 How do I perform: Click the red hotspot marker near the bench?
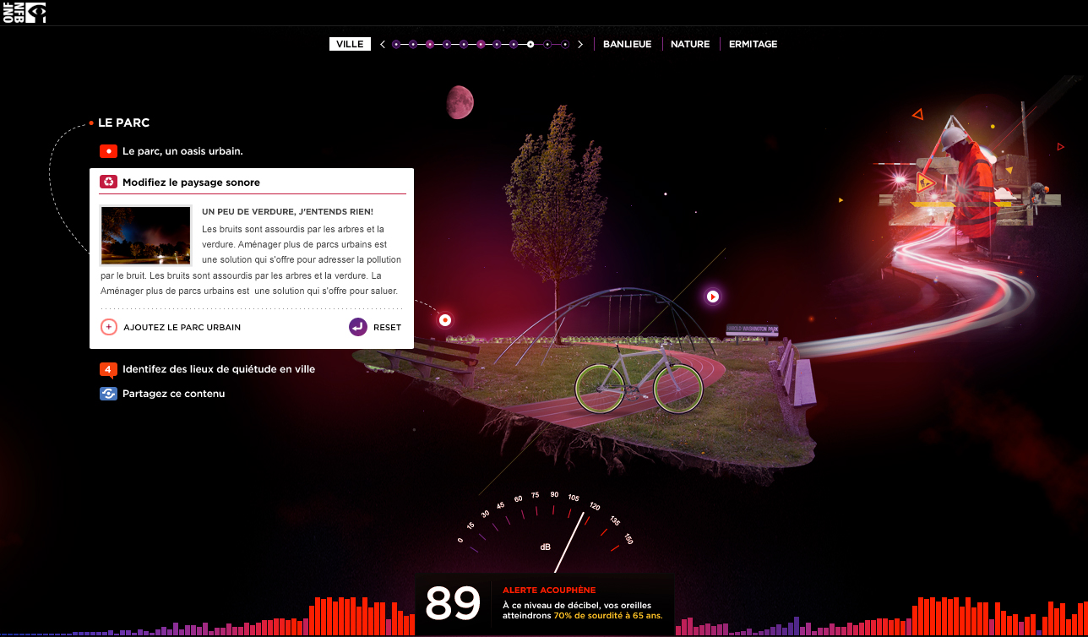tap(445, 320)
